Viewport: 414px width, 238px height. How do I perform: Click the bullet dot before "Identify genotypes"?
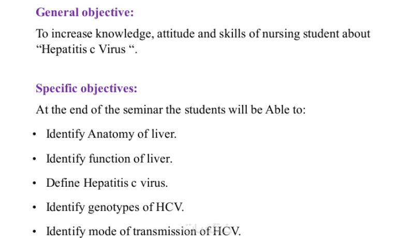tap(34, 208)
